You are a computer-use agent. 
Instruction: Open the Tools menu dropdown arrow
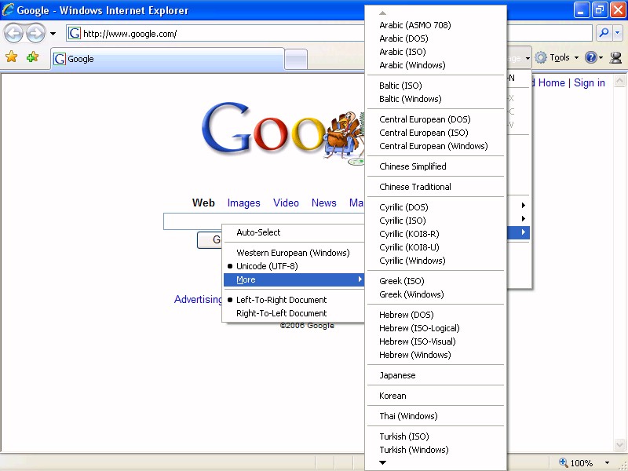tap(576, 57)
